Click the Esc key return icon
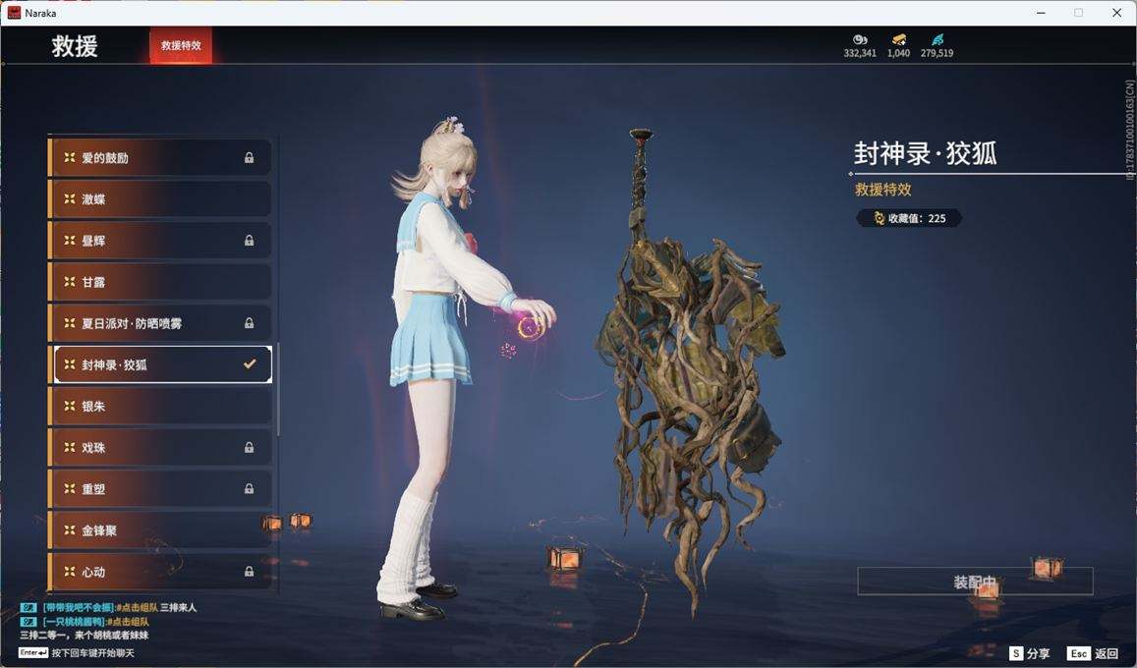This screenshot has height=668, width=1137. (1078, 653)
